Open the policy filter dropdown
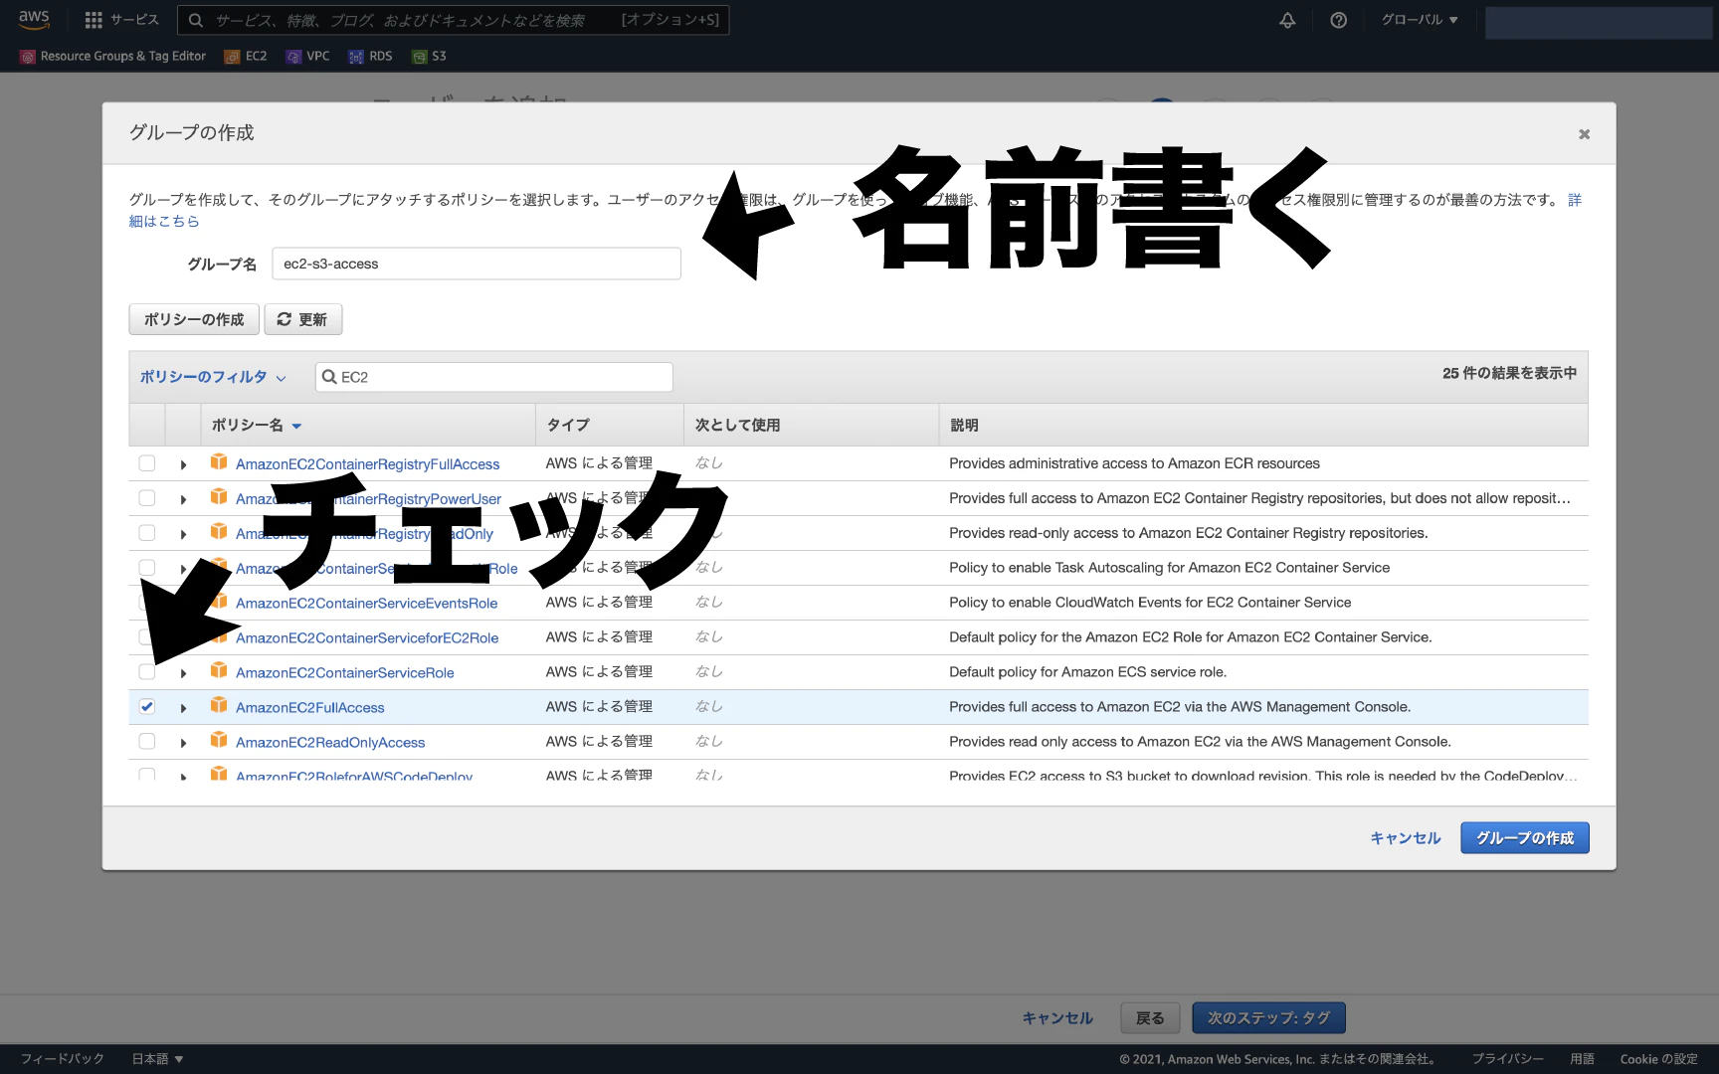 (213, 377)
